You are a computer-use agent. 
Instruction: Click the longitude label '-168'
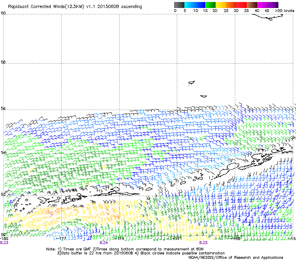click(235, 239)
